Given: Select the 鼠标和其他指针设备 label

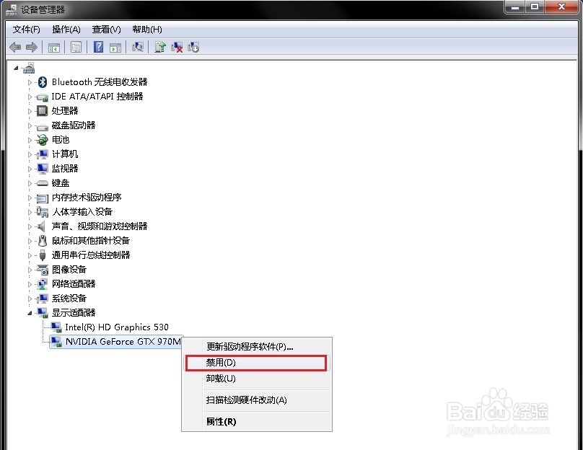Looking at the screenshot, I should point(91,241).
